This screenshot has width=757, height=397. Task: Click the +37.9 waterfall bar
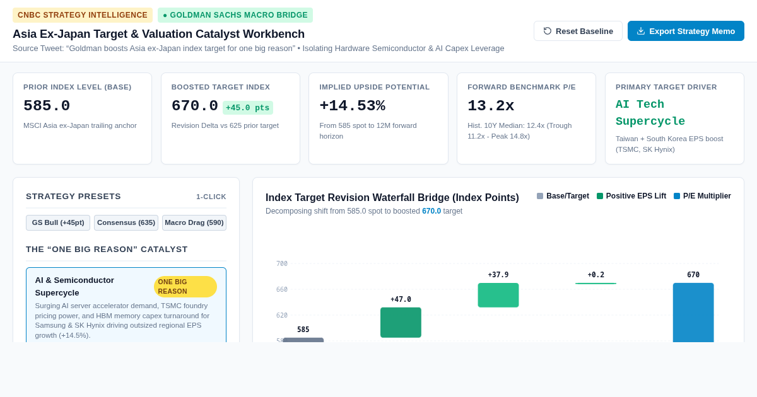pyautogui.click(x=498, y=295)
